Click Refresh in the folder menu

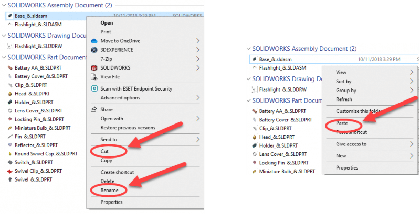(x=344, y=99)
